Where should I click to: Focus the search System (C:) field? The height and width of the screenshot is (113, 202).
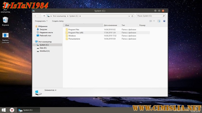pyautogui.click(x=151, y=16)
